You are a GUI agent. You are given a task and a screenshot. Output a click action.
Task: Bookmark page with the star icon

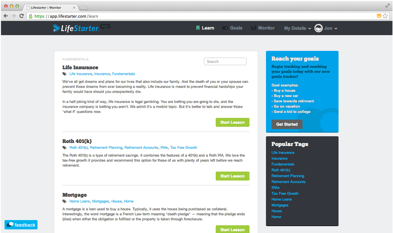click(385, 16)
